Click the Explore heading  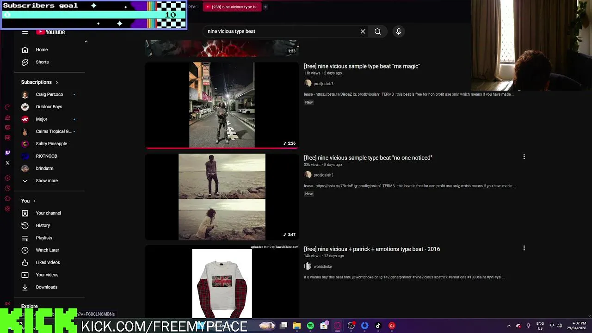pyautogui.click(x=30, y=306)
